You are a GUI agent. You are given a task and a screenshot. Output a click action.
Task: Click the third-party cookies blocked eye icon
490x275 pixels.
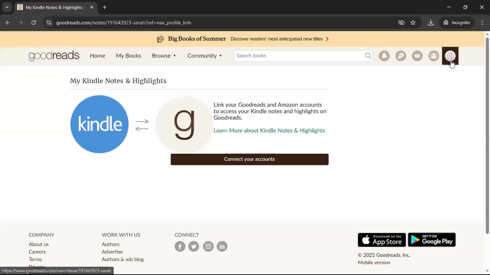click(401, 23)
